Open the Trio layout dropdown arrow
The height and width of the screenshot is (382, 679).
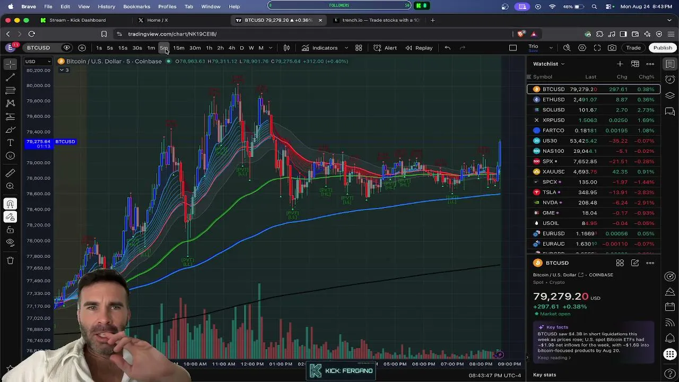pyautogui.click(x=551, y=48)
